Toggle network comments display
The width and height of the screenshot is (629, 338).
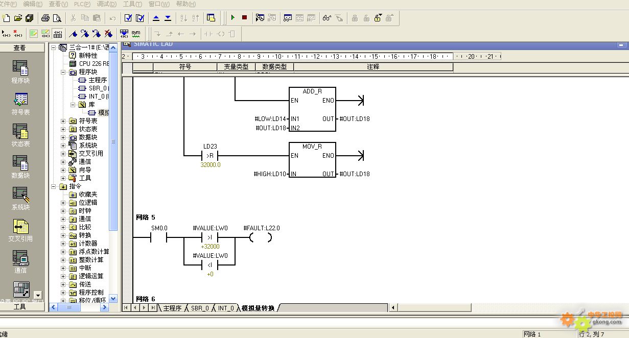click(45, 34)
